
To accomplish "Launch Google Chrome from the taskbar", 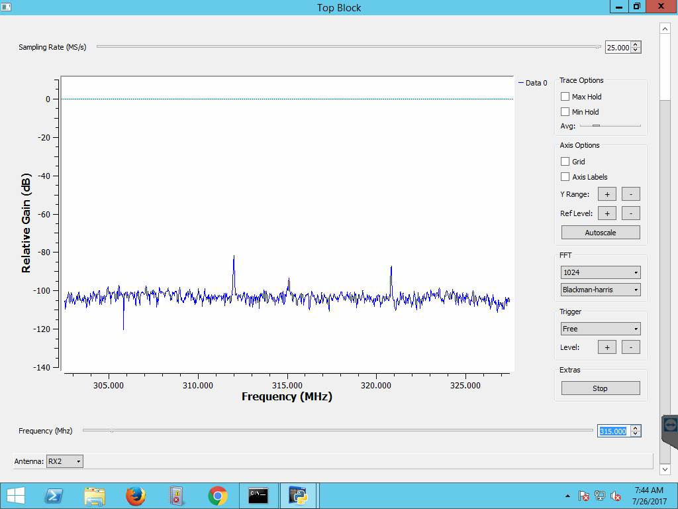I will click(x=217, y=495).
